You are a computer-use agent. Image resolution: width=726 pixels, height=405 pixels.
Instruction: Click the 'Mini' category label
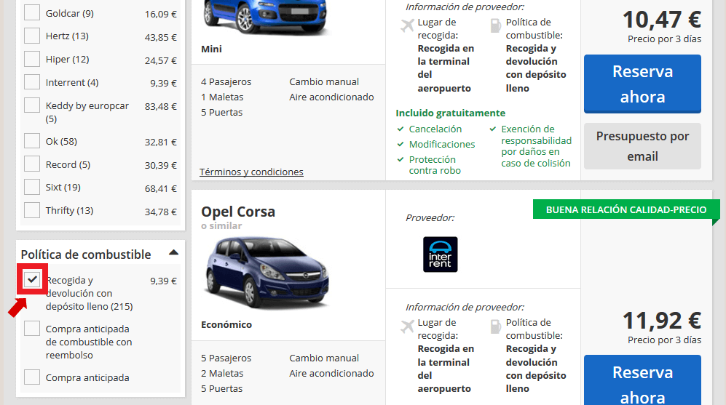[212, 49]
